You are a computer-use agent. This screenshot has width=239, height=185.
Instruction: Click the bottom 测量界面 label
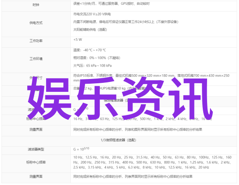click(x=36, y=176)
